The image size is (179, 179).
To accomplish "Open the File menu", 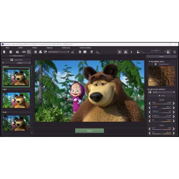I will pos(7,48).
